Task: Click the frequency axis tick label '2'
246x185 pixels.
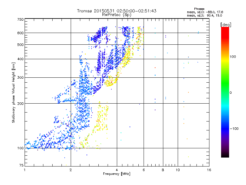Action: point(71,170)
